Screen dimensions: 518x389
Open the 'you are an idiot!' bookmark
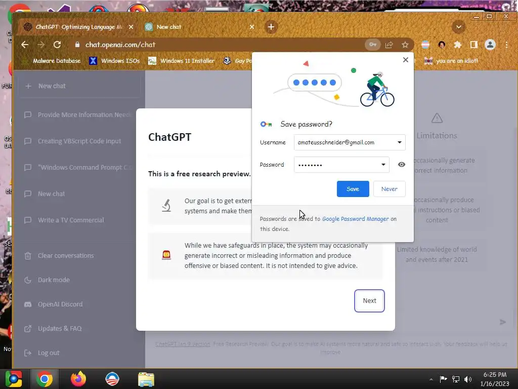(x=451, y=61)
